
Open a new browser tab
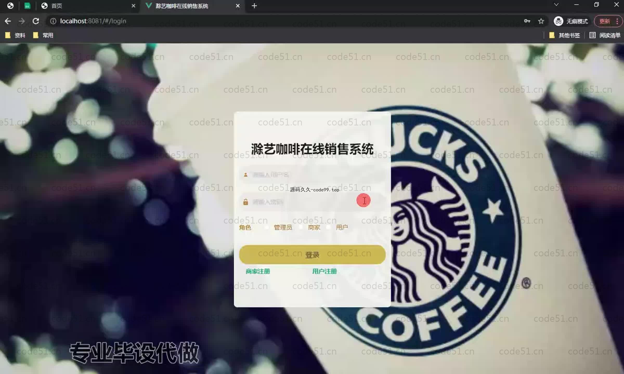coord(254,6)
